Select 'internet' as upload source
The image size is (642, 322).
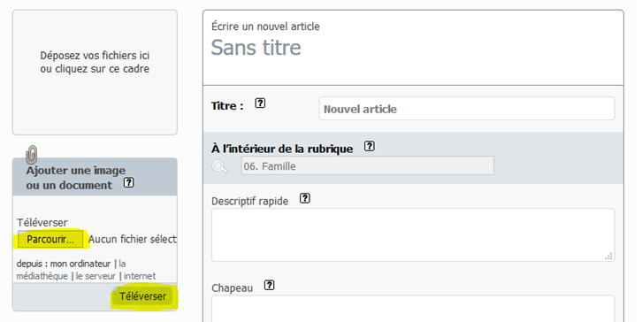tap(140, 276)
